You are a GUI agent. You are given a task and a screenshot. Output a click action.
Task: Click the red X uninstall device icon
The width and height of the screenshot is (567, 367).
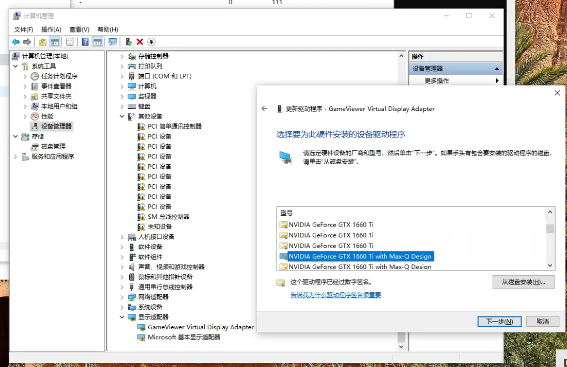pyautogui.click(x=139, y=42)
